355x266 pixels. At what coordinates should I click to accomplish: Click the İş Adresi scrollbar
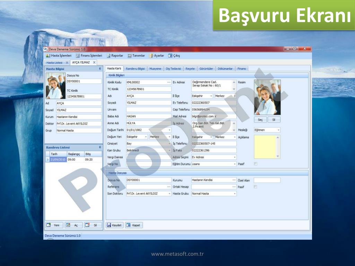point(234,127)
